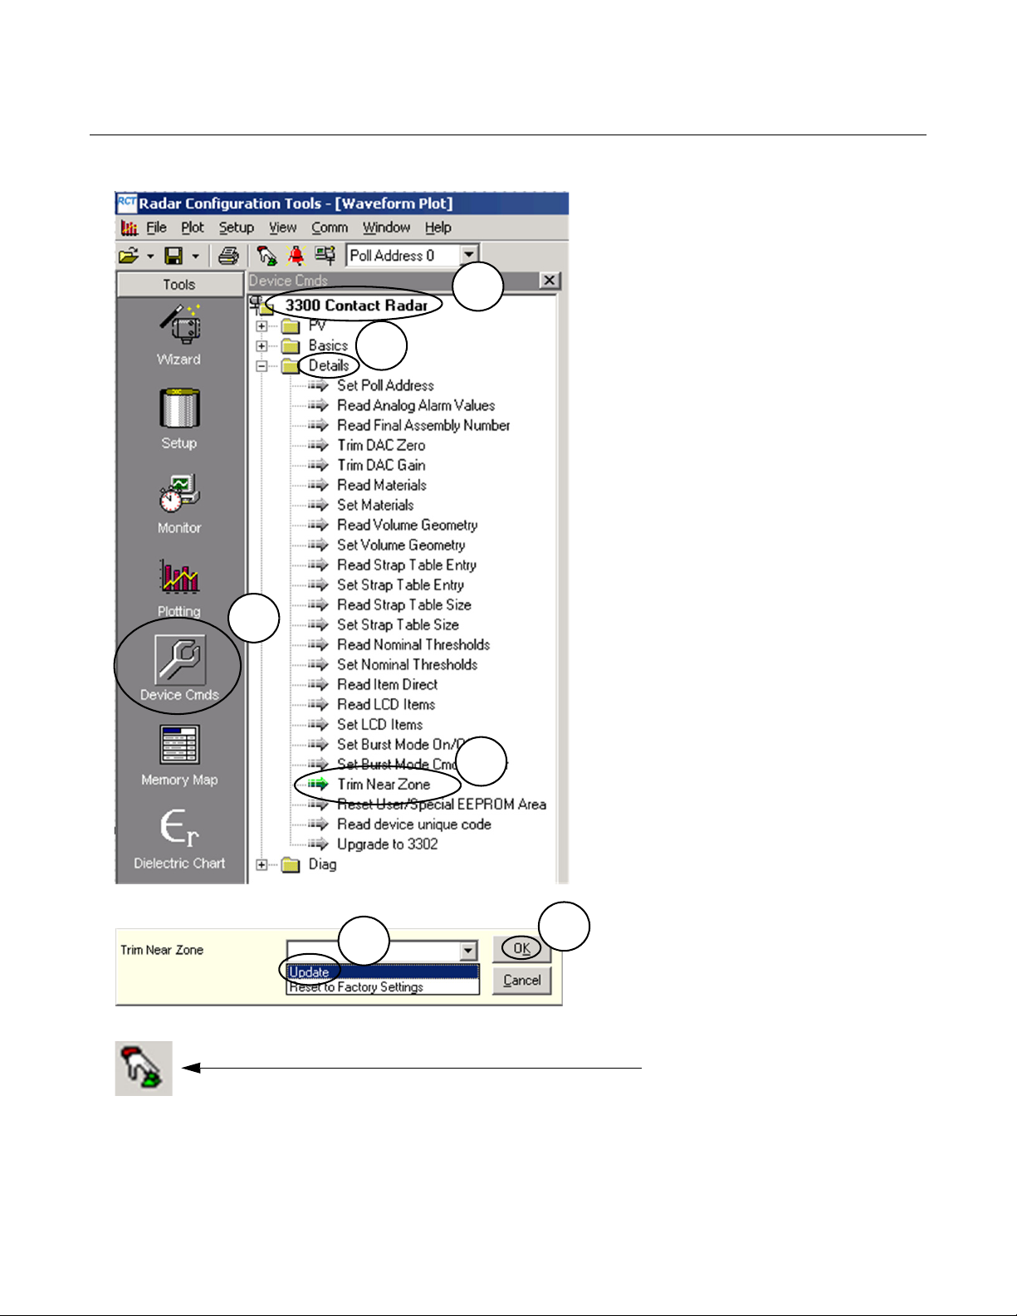Click the save diskette toolbar icon
Screen dimensions: 1017x1316
tap(174, 256)
